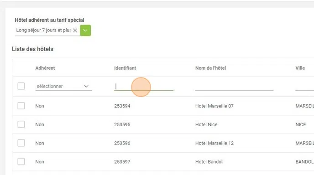Click NICE city cell

point(301,124)
